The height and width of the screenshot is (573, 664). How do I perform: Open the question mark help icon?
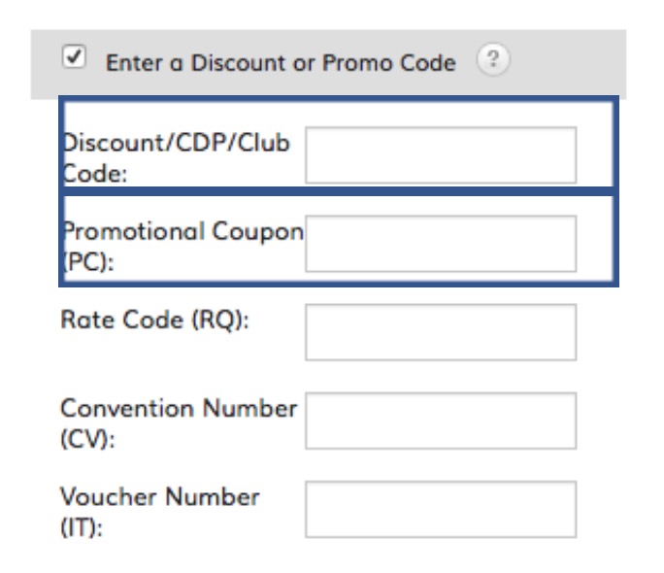493,59
